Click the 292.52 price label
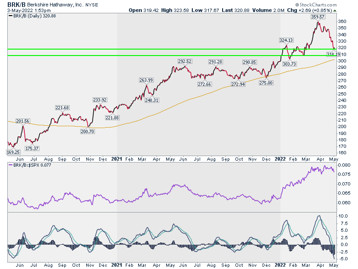This screenshot has width=358, height=269. click(185, 62)
